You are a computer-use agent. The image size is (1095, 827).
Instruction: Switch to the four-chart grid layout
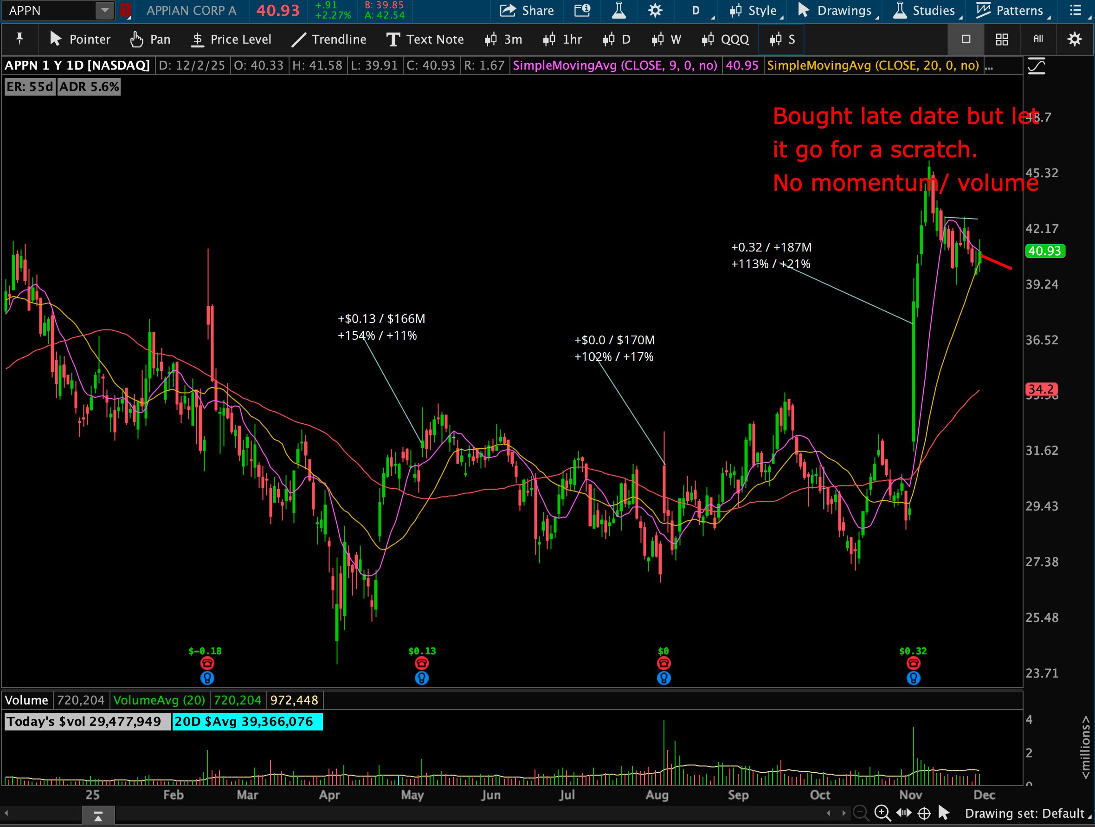[1002, 39]
